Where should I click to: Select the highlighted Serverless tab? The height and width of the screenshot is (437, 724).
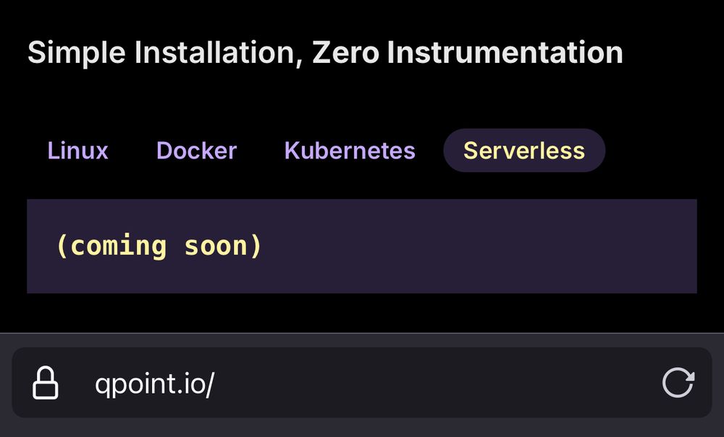pyautogui.click(x=523, y=150)
